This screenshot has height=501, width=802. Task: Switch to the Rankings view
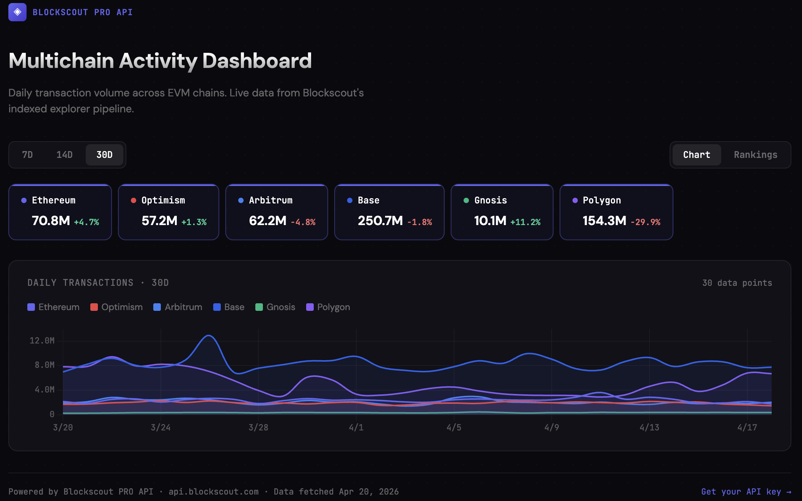[755, 155]
